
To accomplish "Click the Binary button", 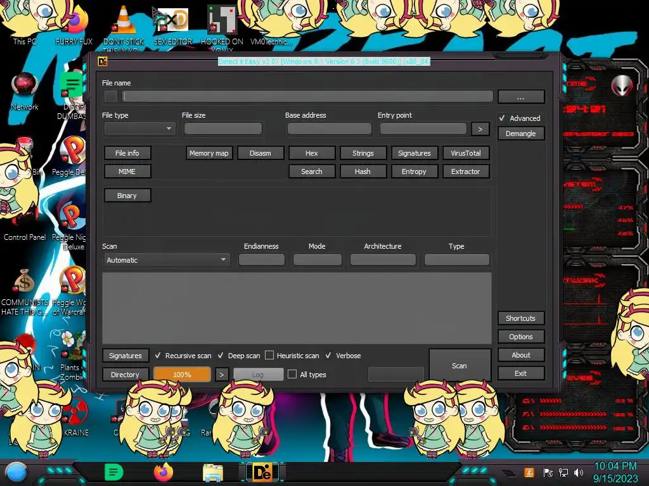I will (127, 196).
